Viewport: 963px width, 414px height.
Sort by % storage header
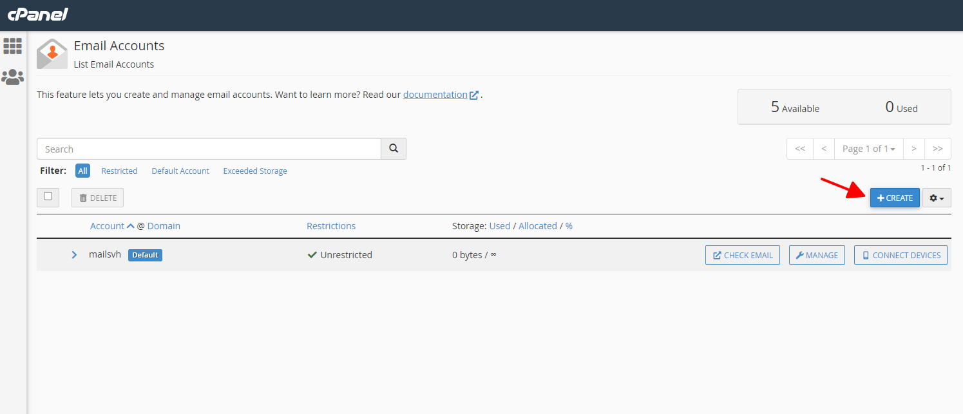click(569, 226)
